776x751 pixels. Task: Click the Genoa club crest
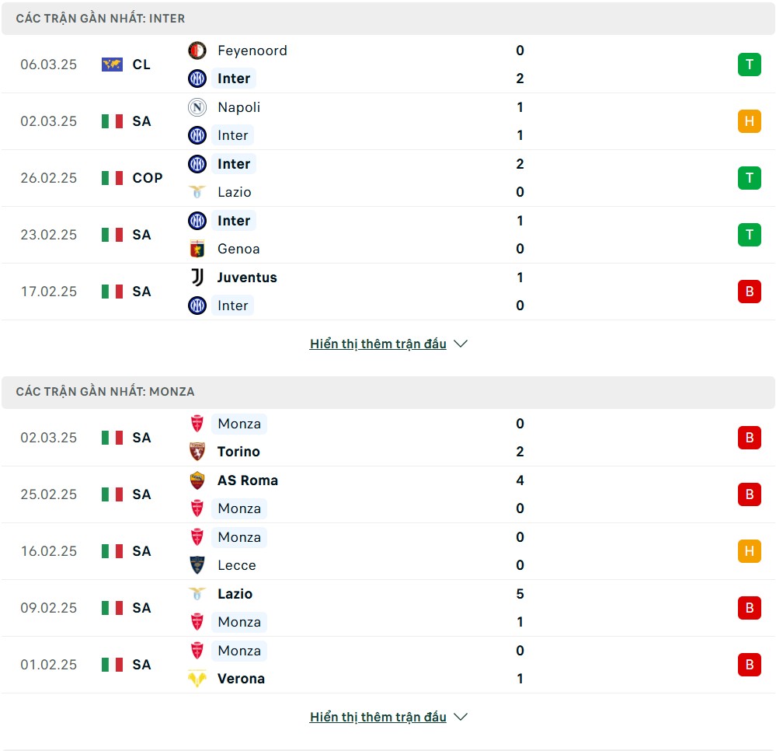[x=197, y=249]
